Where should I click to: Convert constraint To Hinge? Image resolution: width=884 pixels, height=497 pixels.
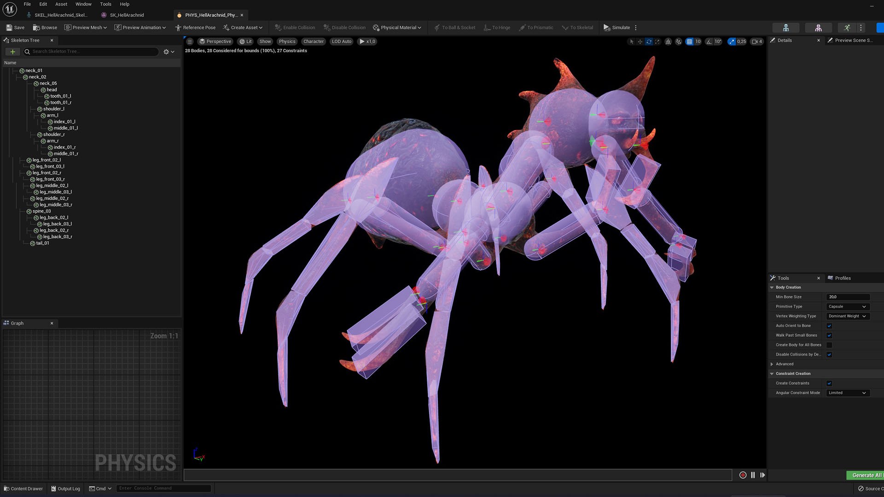(x=497, y=28)
